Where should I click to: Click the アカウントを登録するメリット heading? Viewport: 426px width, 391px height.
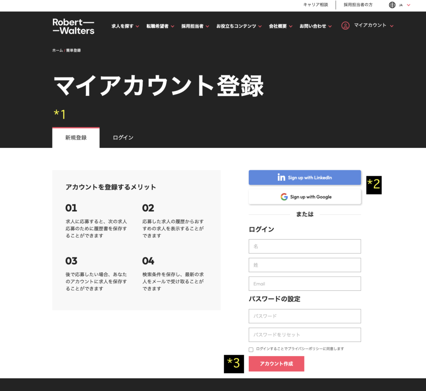(x=111, y=187)
